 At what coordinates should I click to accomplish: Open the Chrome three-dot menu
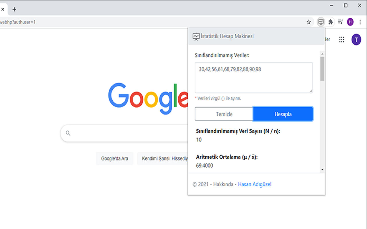[x=360, y=22]
